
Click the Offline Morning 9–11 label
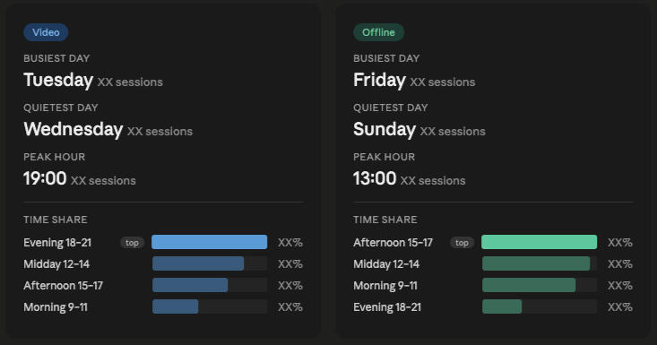pos(385,286)
